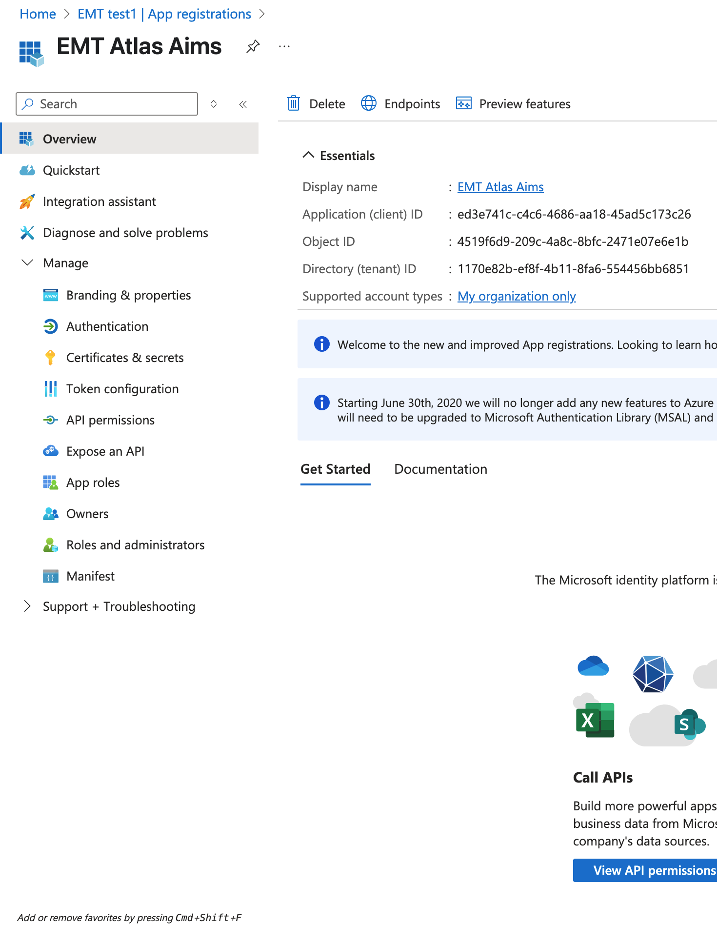717x925 pixels.
Task: Click the info icon in June 30th banner
Action: click(322, 402)
